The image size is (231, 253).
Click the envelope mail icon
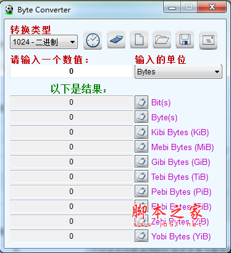[x=208, y=40]
